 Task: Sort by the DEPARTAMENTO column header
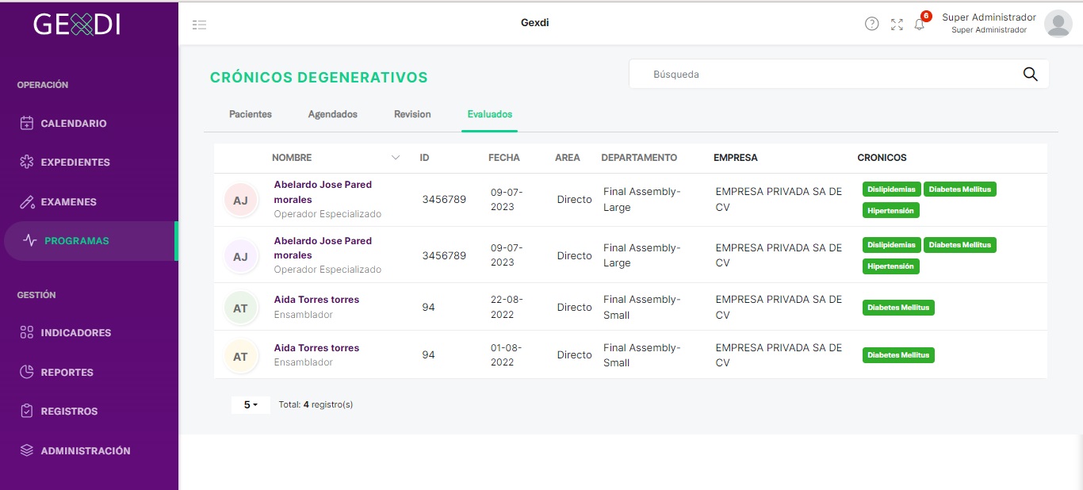[639, 158]
